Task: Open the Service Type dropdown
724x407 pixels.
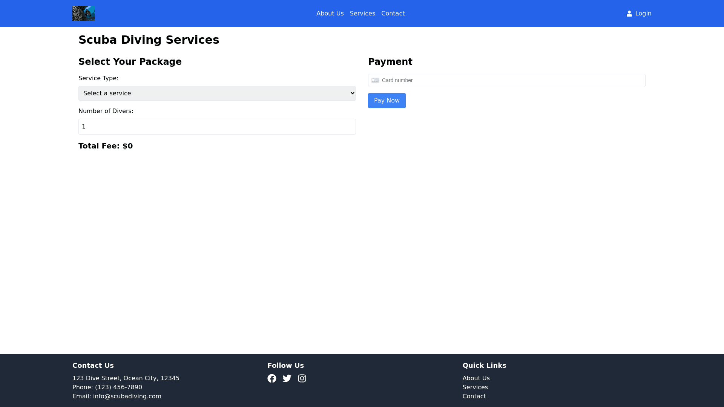Action: (x=217, y=93)
